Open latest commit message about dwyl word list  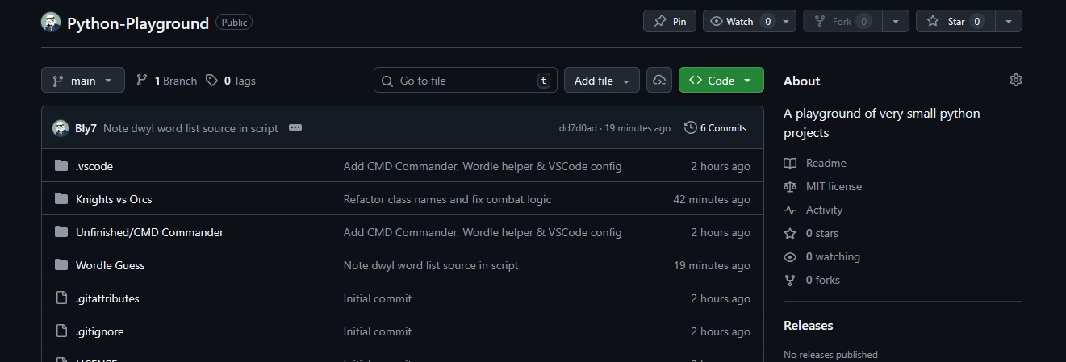coord(190,128)
